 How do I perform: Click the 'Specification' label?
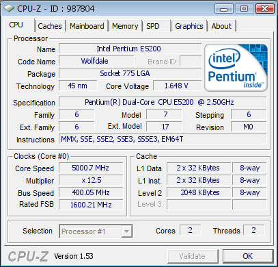click(34, 103)
